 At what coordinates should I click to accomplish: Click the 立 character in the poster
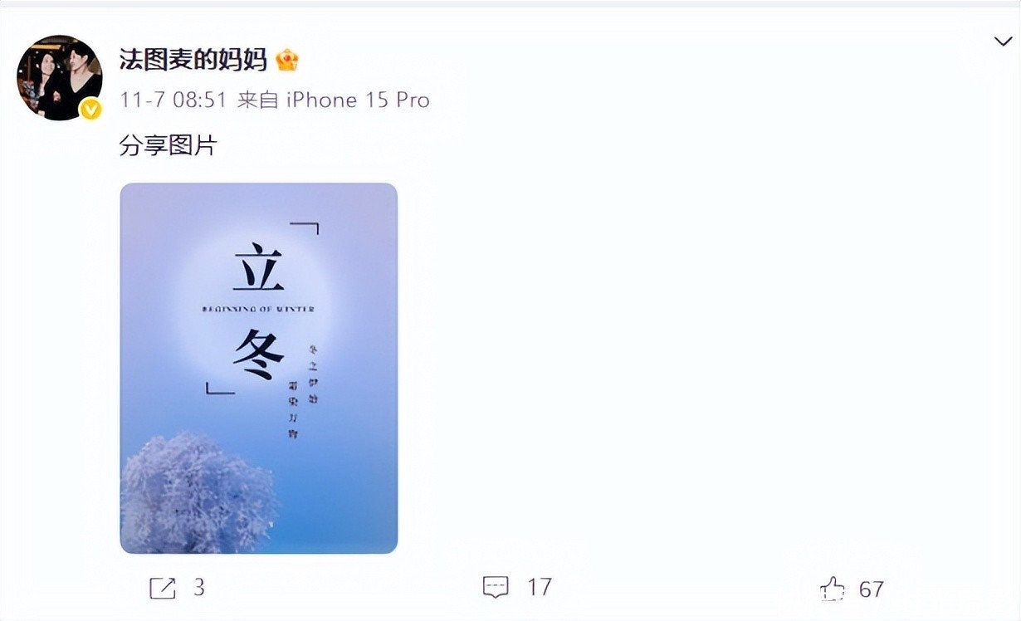pyautogui.click(x=258, y=267)
